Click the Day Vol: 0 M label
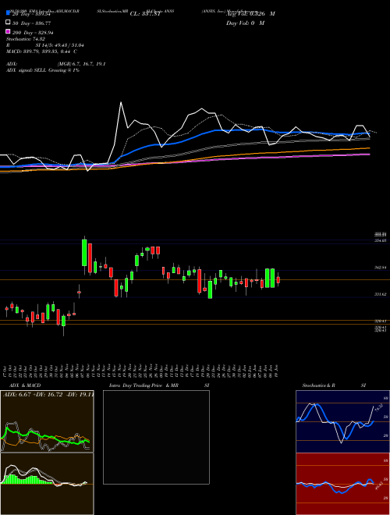The height and width of the screenshot is (515, 390). point(245,23)
